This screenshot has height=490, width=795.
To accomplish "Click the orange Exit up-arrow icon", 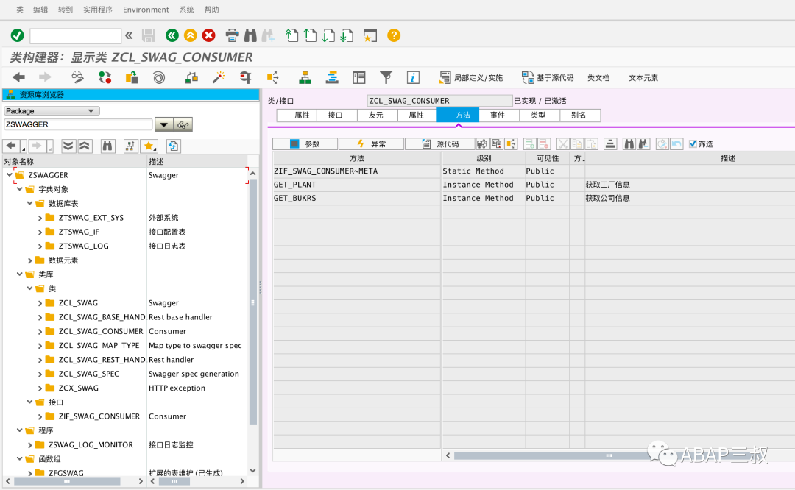I will click(190, 35).
